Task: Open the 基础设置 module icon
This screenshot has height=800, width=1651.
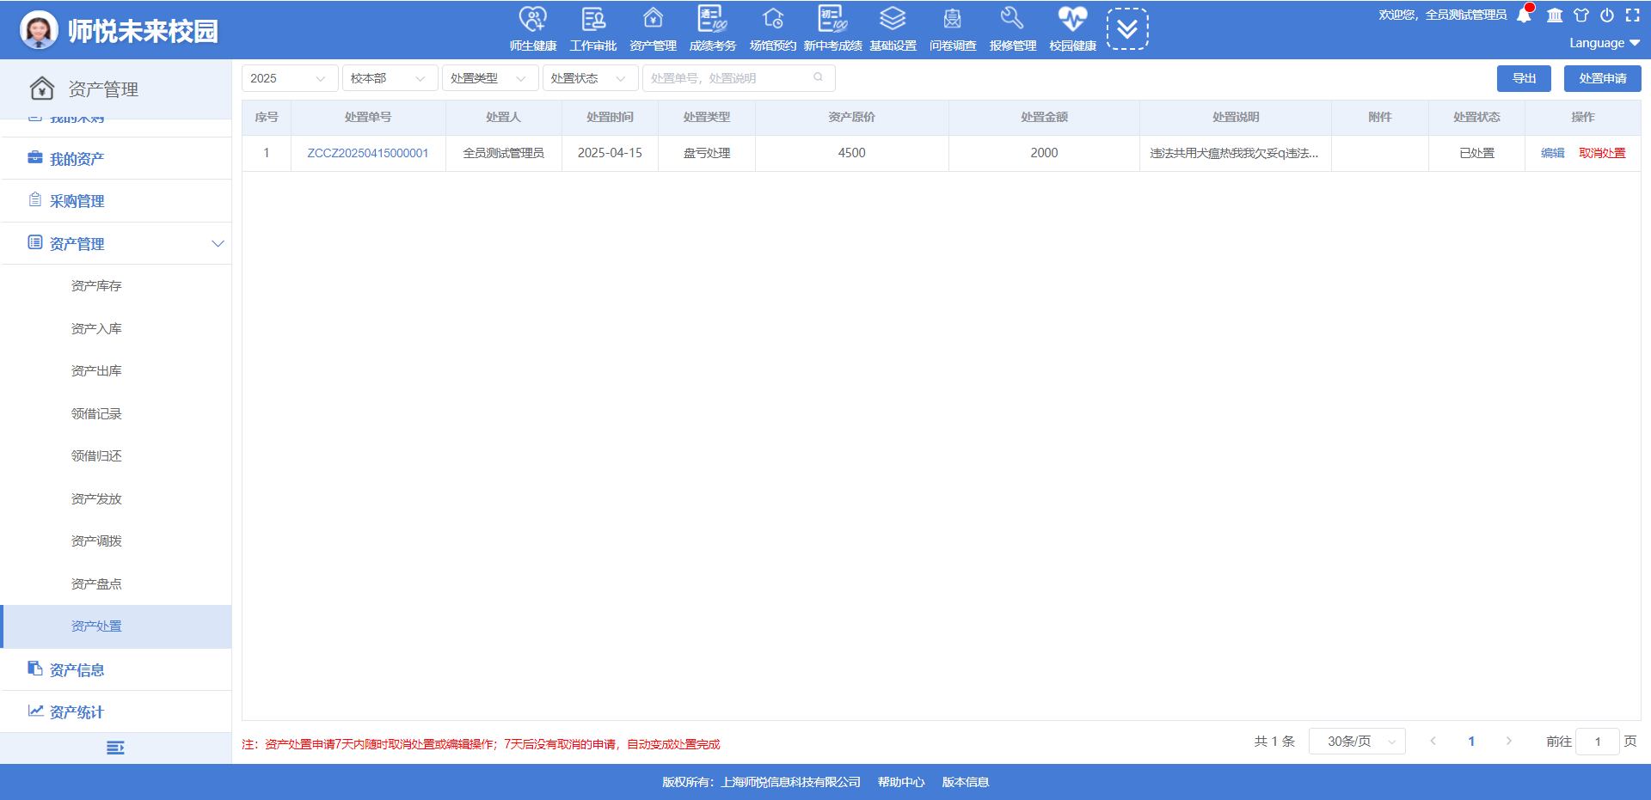Action: point(893,20)
